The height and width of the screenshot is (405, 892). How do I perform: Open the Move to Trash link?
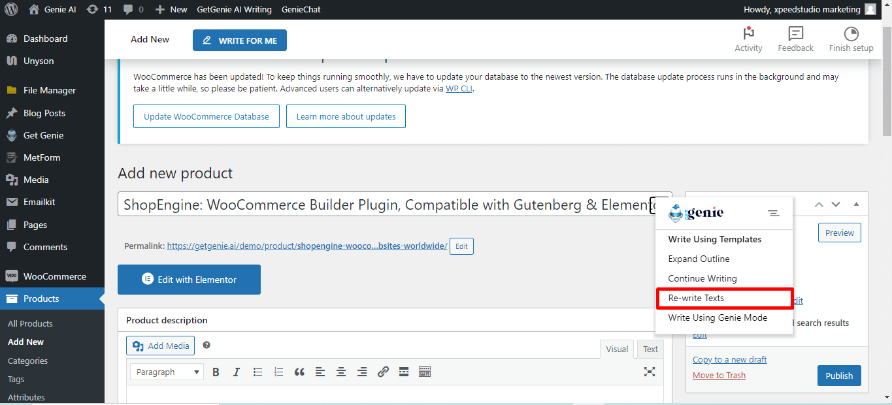719,375
